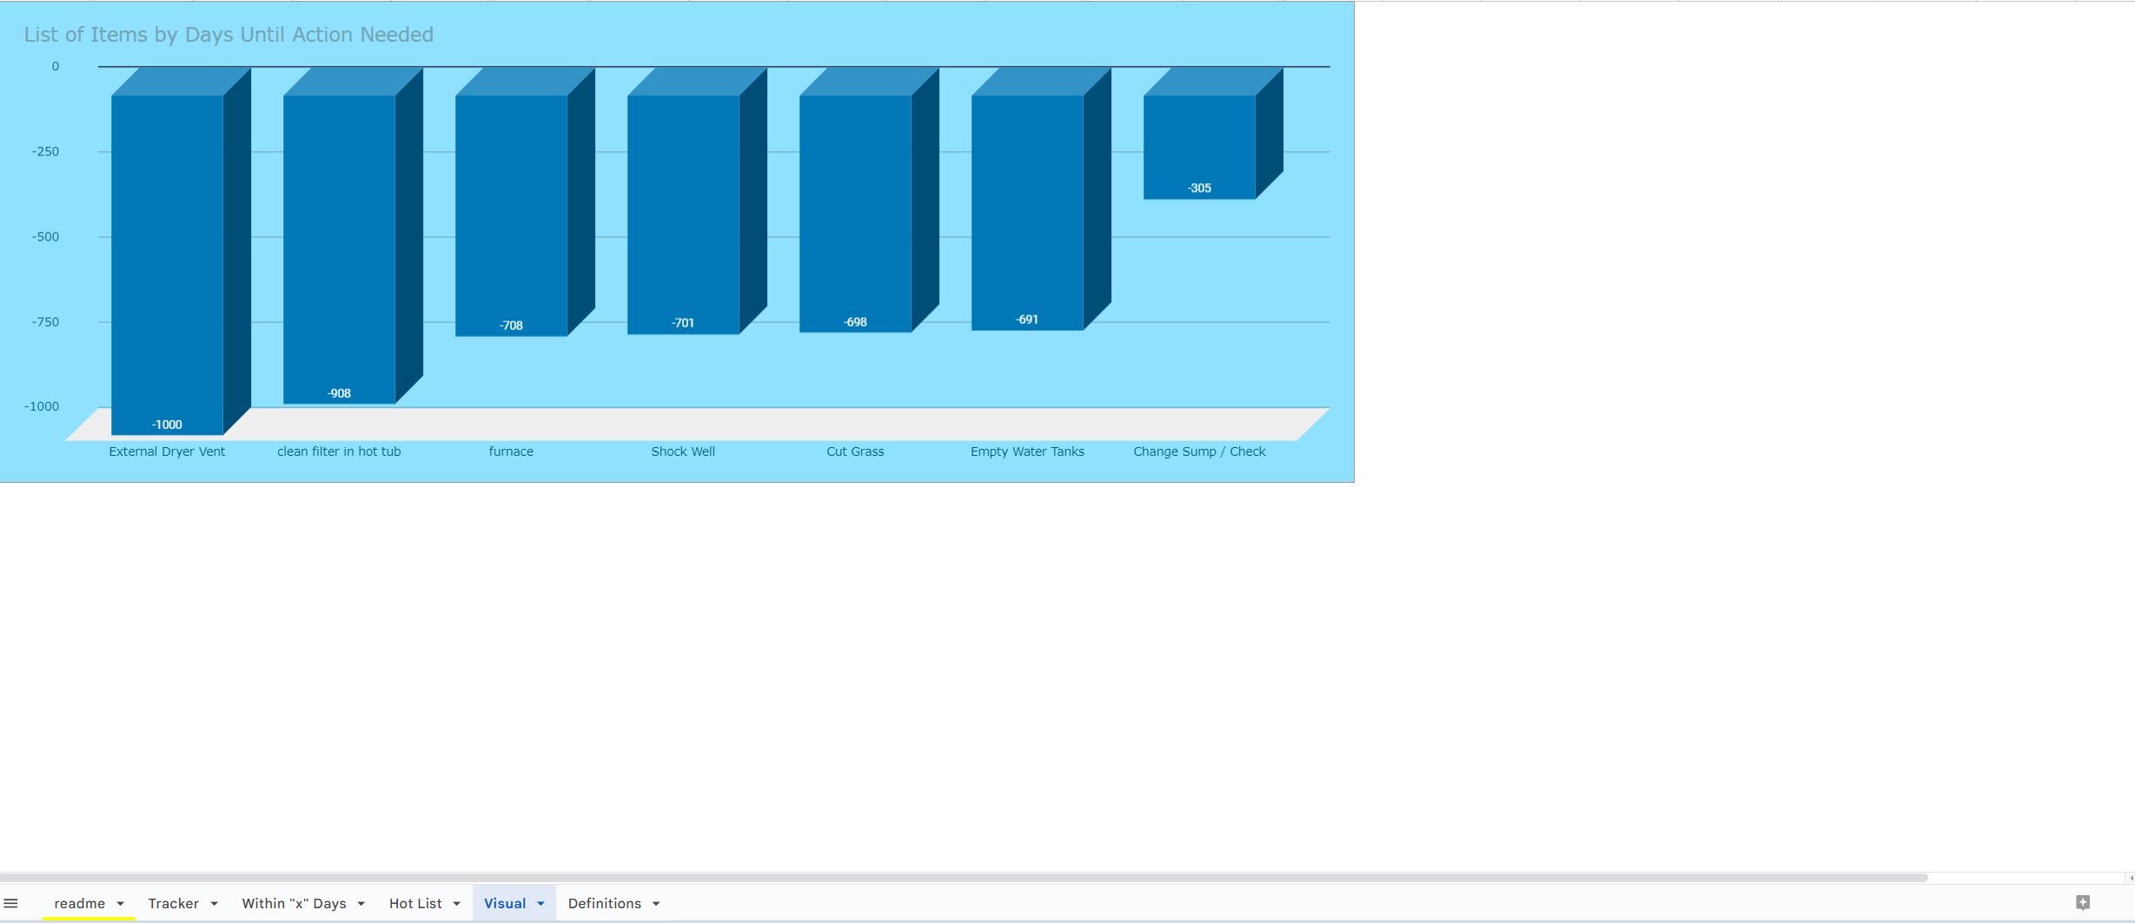Open the all sheets list icon
2135x923 pixels.
coord(10,903)
